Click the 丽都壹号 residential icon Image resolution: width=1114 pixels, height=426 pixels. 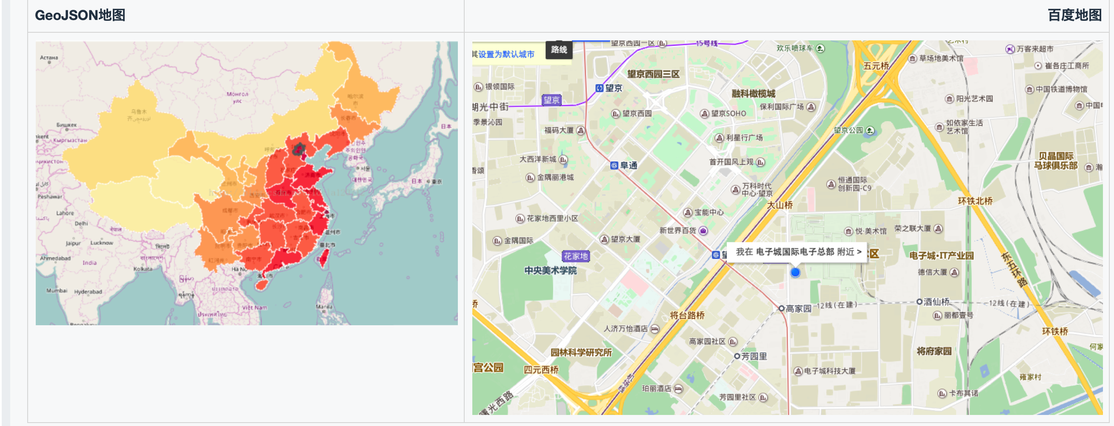tap(937, 316)
